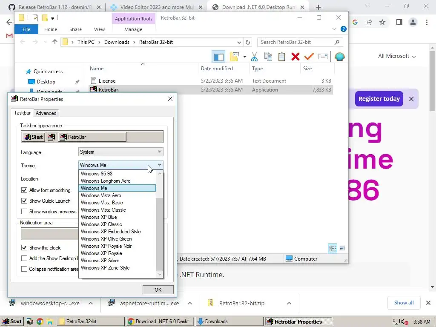Click Downloads in the address breadcrumb

tap(117, 42)
